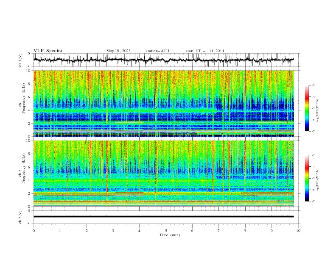Click the '-3' label on ch.1 colorbar
The image size is (336, 259).
[313, 85]
